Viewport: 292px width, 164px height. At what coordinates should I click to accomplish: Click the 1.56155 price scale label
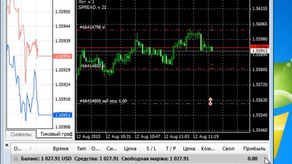pyautogui.click(x=260, y=9)
